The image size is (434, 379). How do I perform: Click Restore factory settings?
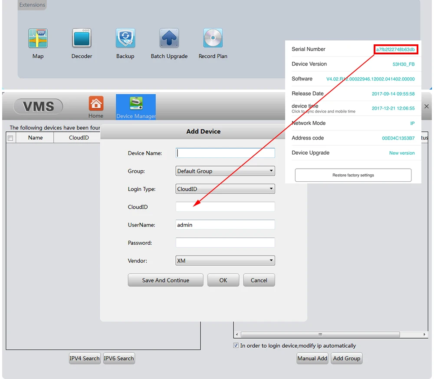(353, 175)
